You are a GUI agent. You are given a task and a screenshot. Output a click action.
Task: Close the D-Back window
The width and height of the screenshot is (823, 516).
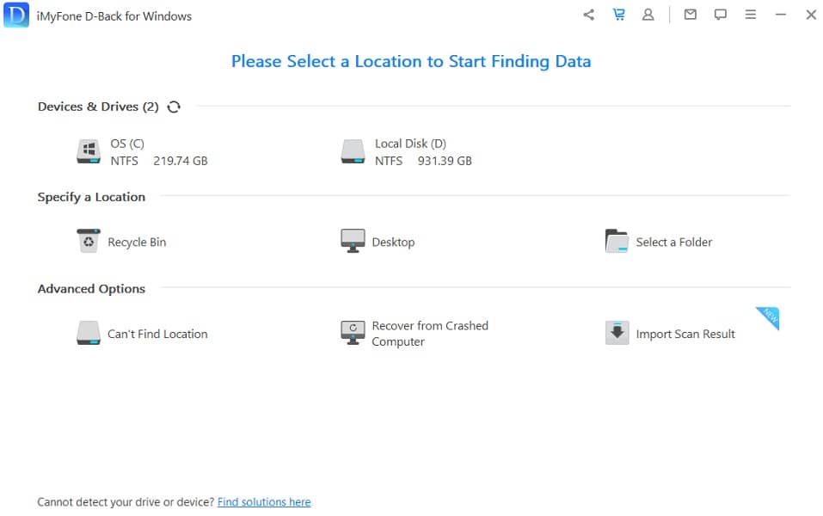[x=811, y=15]
